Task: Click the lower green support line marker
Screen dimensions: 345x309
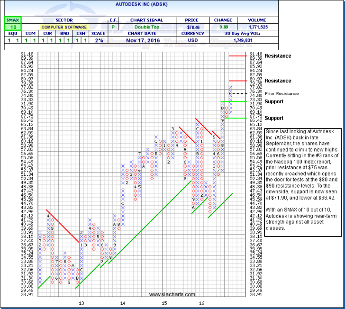Action: coord(238,118)
